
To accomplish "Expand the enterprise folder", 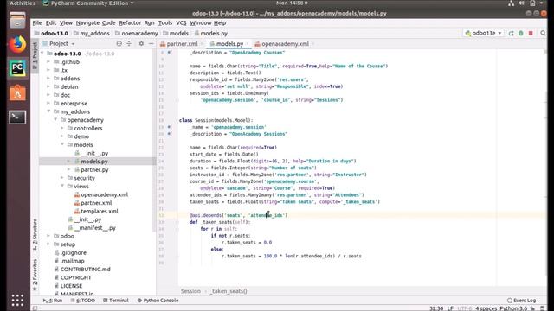I will click(x=48, y=104).
